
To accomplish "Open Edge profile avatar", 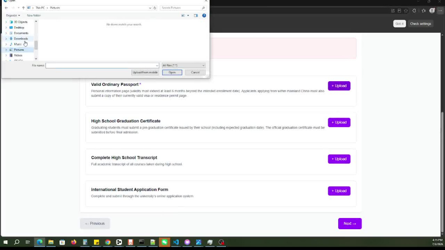I will (432, 11).
